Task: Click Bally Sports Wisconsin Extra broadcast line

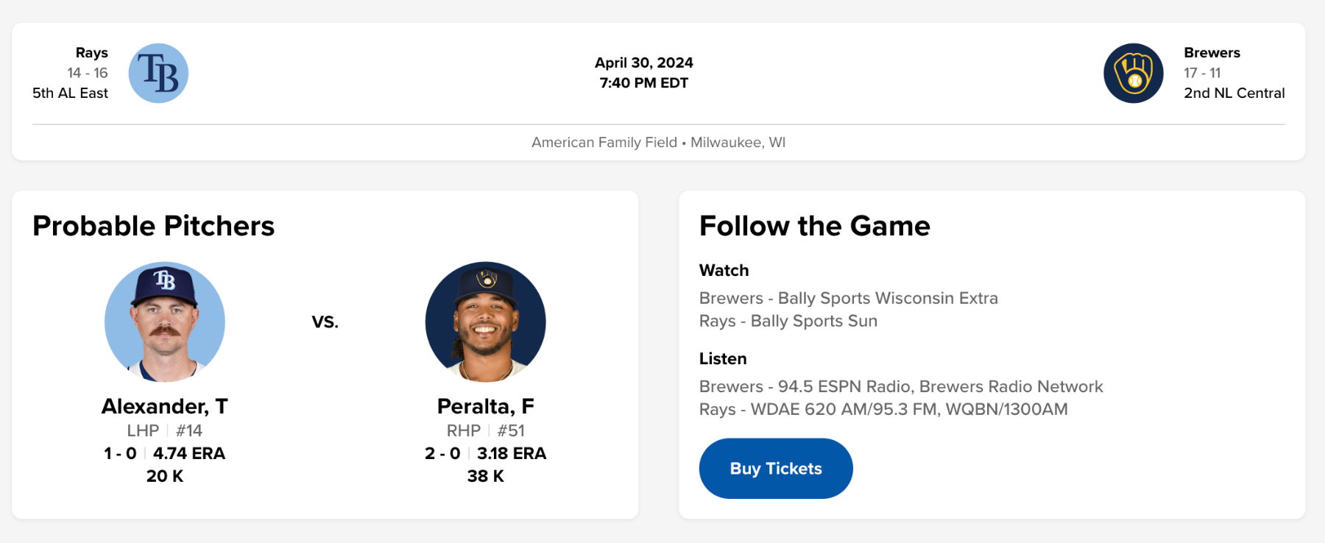Action: click(x=848, y=298)
